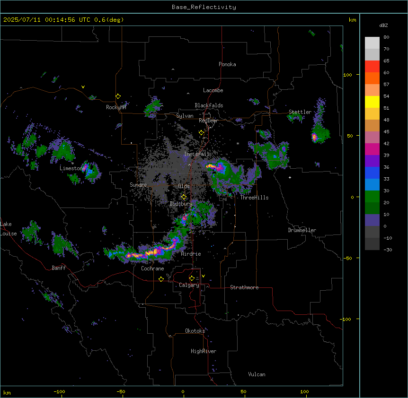This screenshot has width=408, height=398.
Task: Click the Limestone label
Action: point(72,168)
